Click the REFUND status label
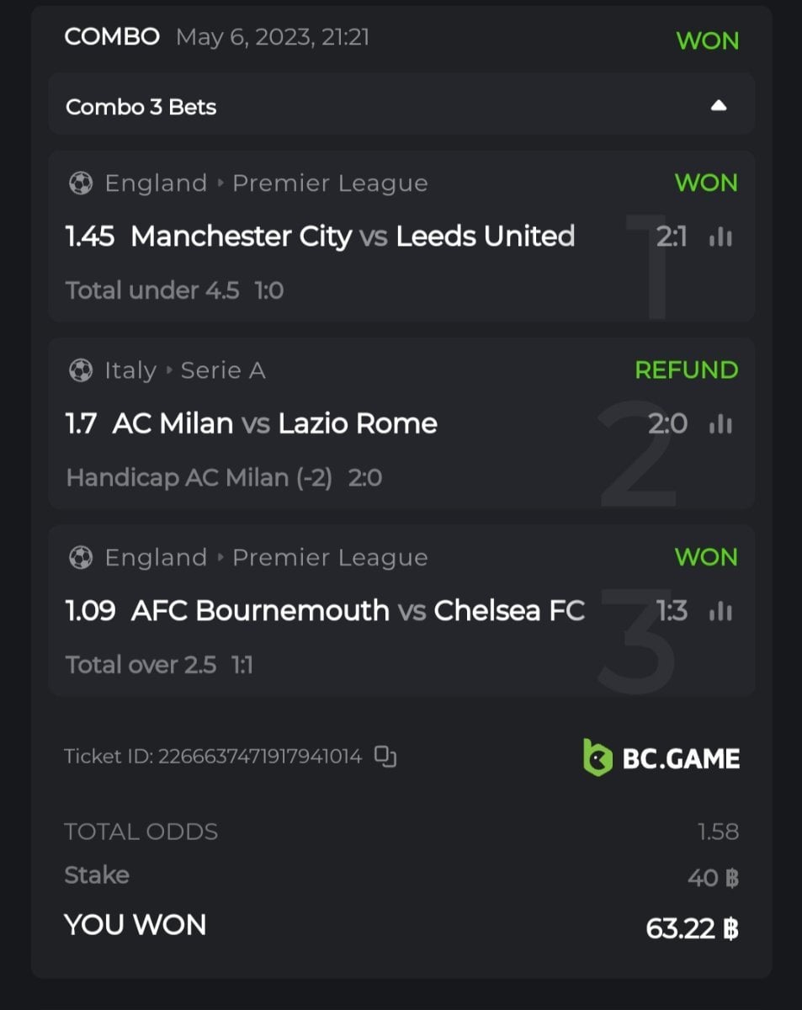Image resolution: width=802 pixels, height=1010 pixels. tap(686, 370)
